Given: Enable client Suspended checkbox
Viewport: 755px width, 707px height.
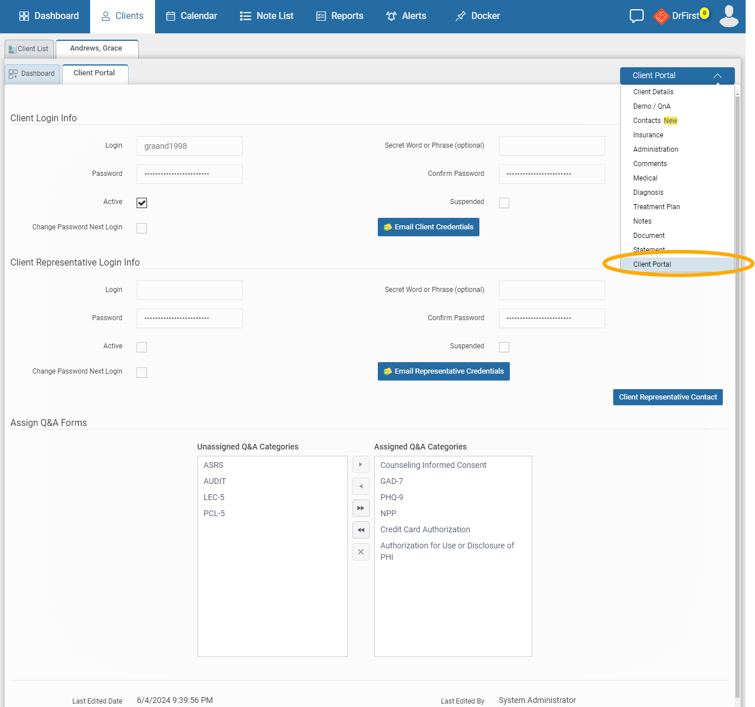Looking at the screenshot, I should pos(504,203).
